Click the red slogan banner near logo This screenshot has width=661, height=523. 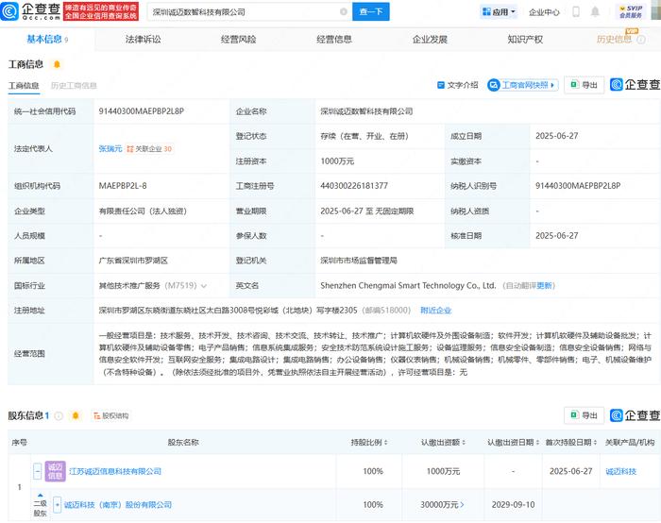[x=101, y=11]
